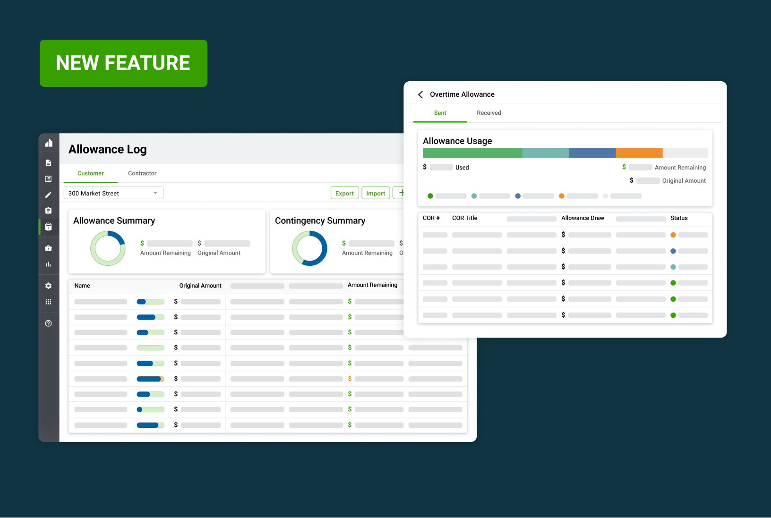771x518 pixels.
Task: Click Original Amount label in Allowance Usage card
Action: [x=684, y=181]
